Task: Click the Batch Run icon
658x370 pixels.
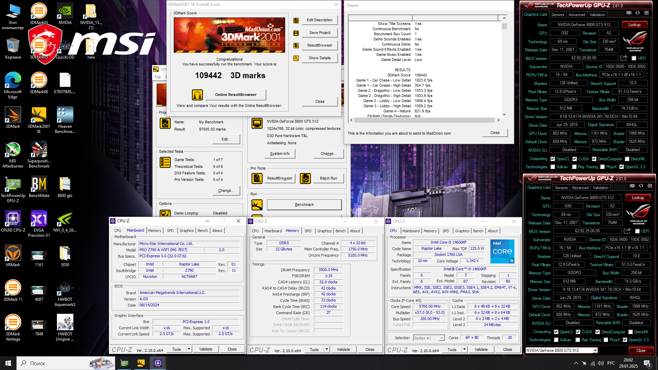Action: pyautogui.click(x=305, y=178)
